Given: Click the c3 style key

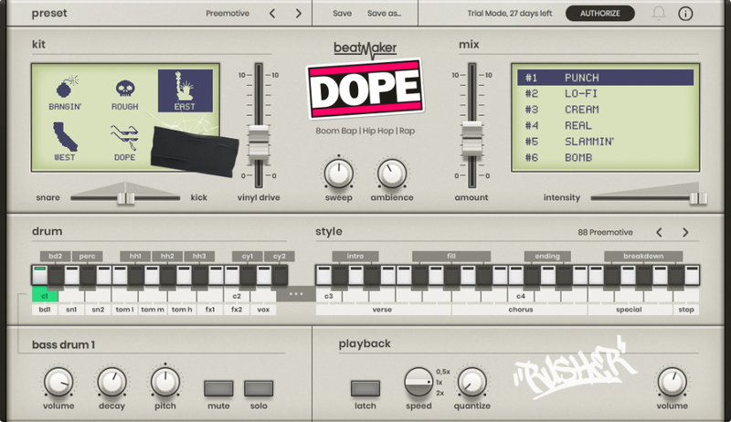Looking at the screenshot, I should tap(329, 296).
